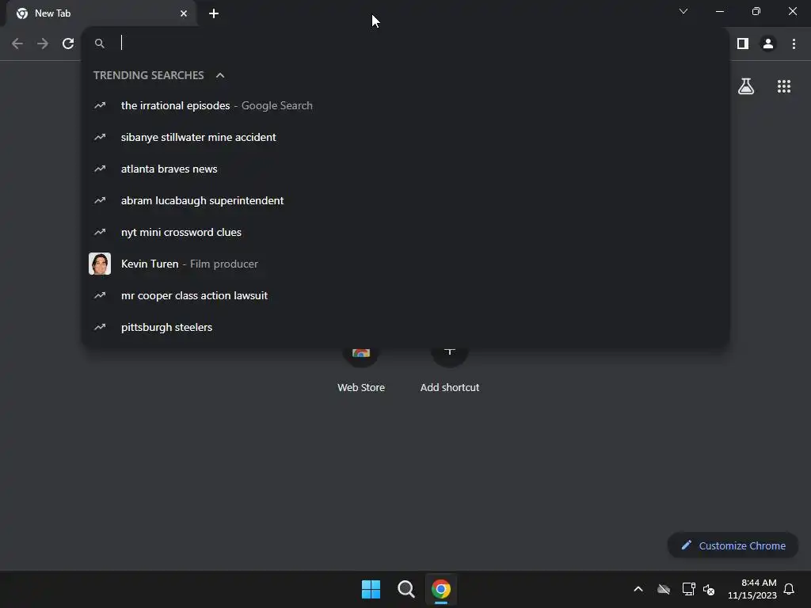Click trending icon next to 'abram lucabaugh superintendent'
This screenshot has height=608, width=811.
click(x=100, y=200)
